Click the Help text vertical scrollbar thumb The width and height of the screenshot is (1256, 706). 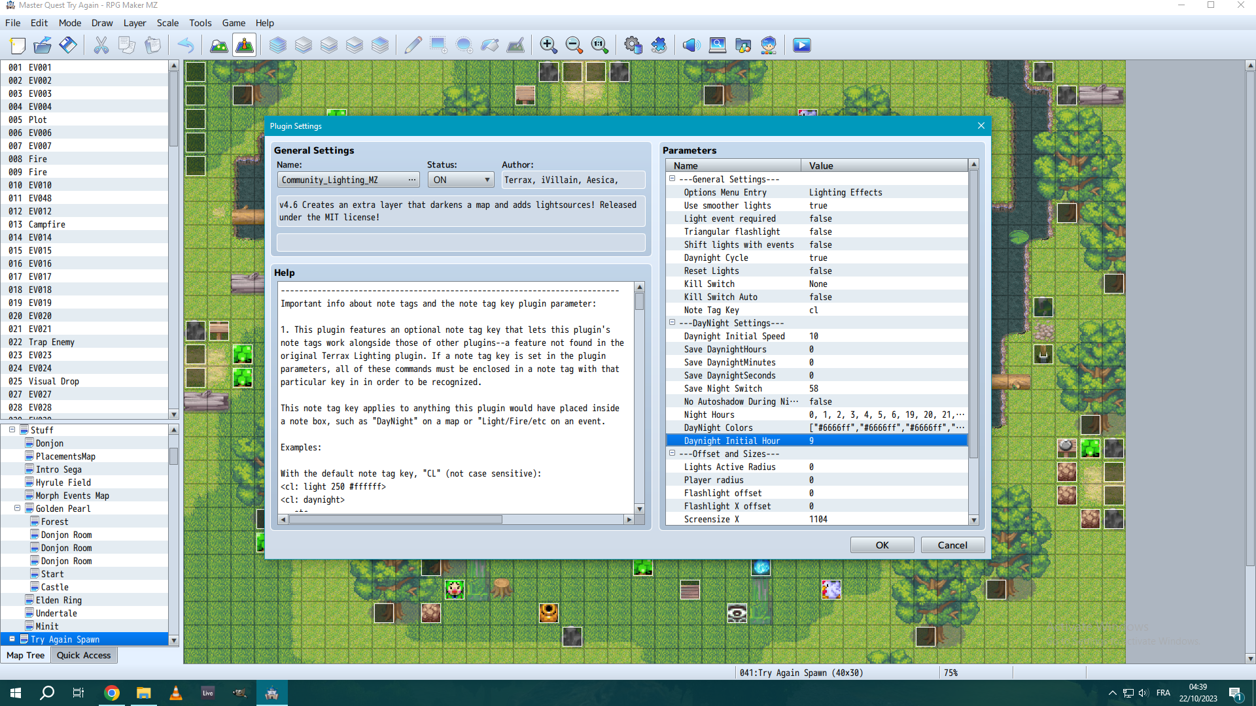(x=639, y=301)
